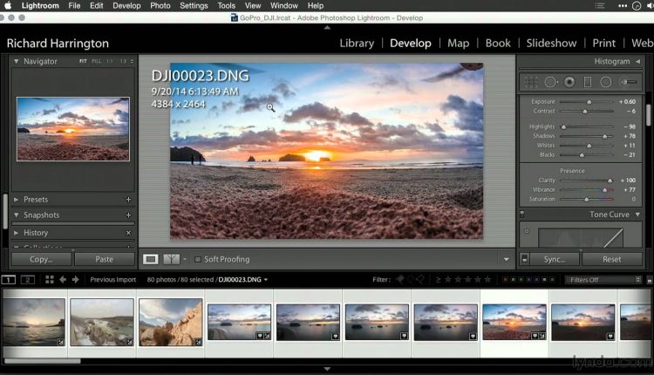Click the Sync... button
The width and height of the screenshot is (654, 375).
555,259
